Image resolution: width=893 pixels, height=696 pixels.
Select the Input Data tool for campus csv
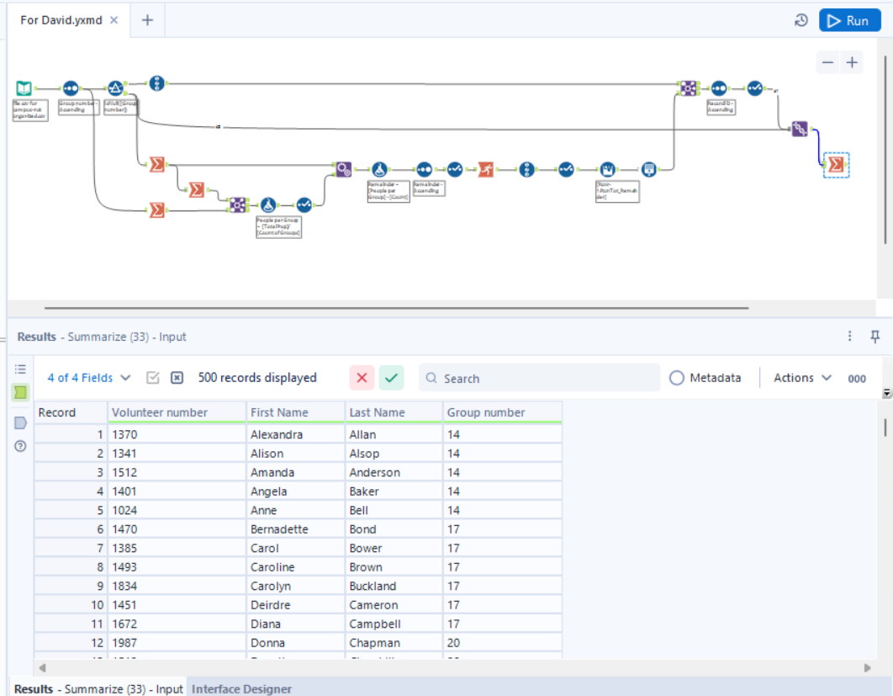tap(24, 87)
